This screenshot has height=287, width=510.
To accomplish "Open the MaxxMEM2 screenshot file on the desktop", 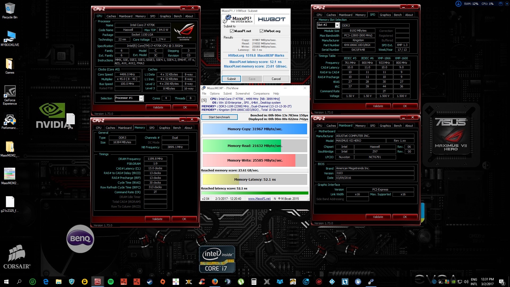I will tap(10, 176).
